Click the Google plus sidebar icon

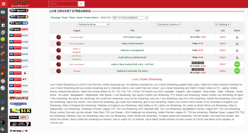point(3,130)
